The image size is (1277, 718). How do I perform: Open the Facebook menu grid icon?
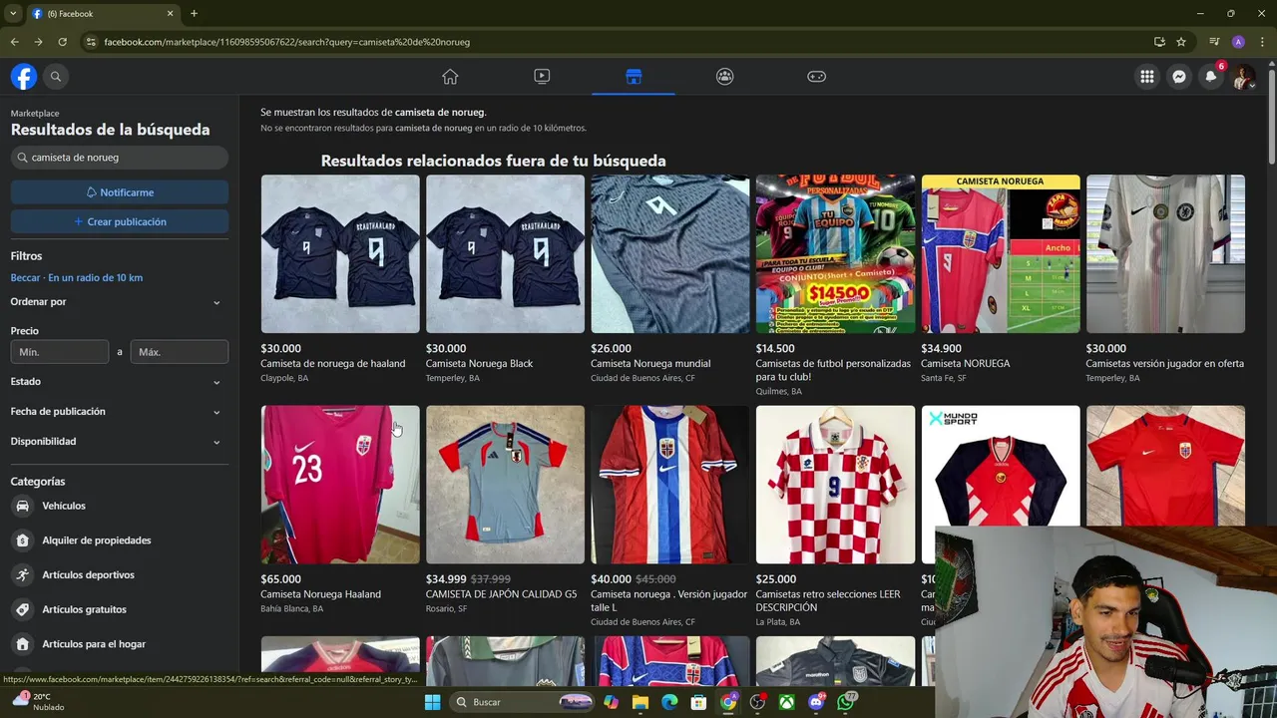[1147, 76]
